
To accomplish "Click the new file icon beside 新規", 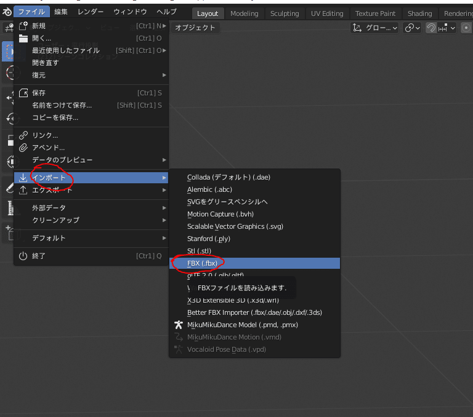I will (x=23, y=26).
